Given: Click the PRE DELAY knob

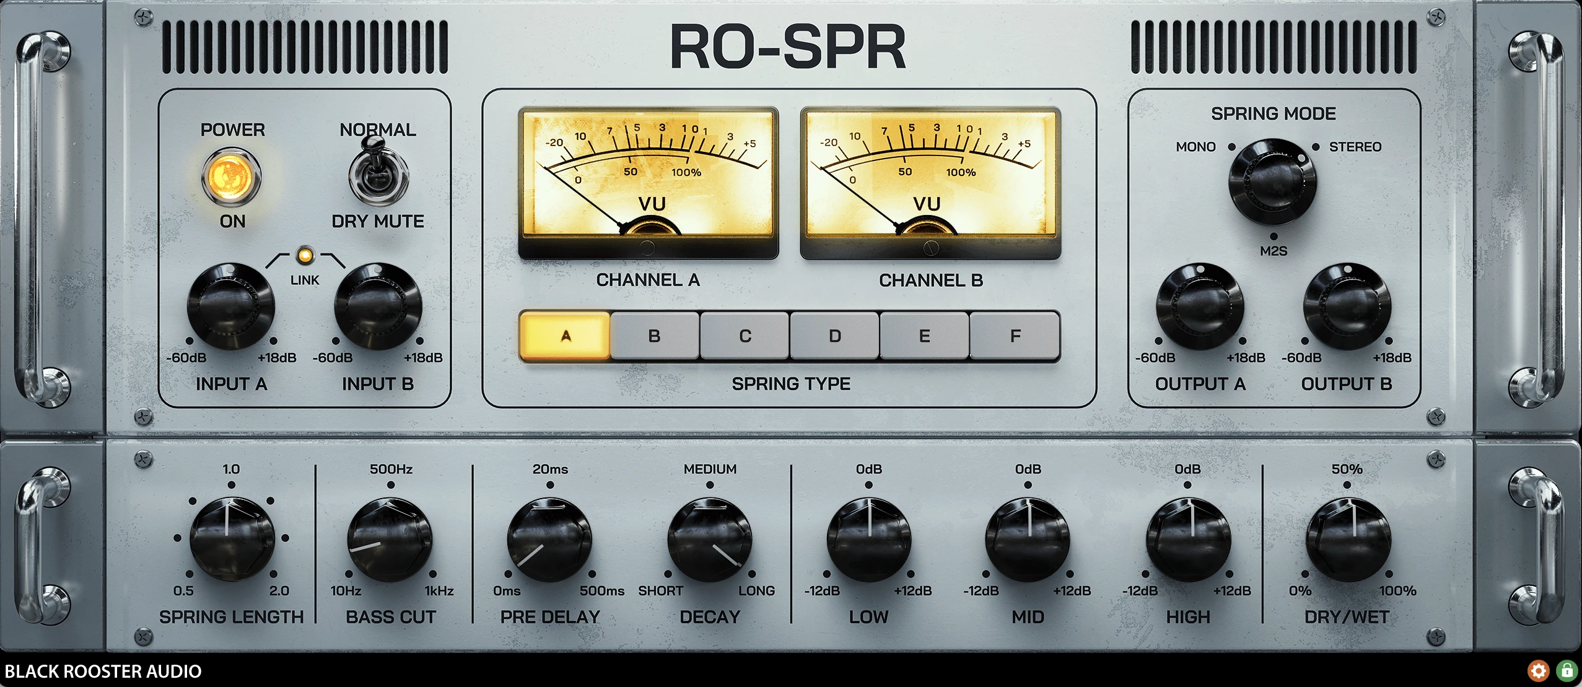Looking at the screenshot, I should [549, 538].
